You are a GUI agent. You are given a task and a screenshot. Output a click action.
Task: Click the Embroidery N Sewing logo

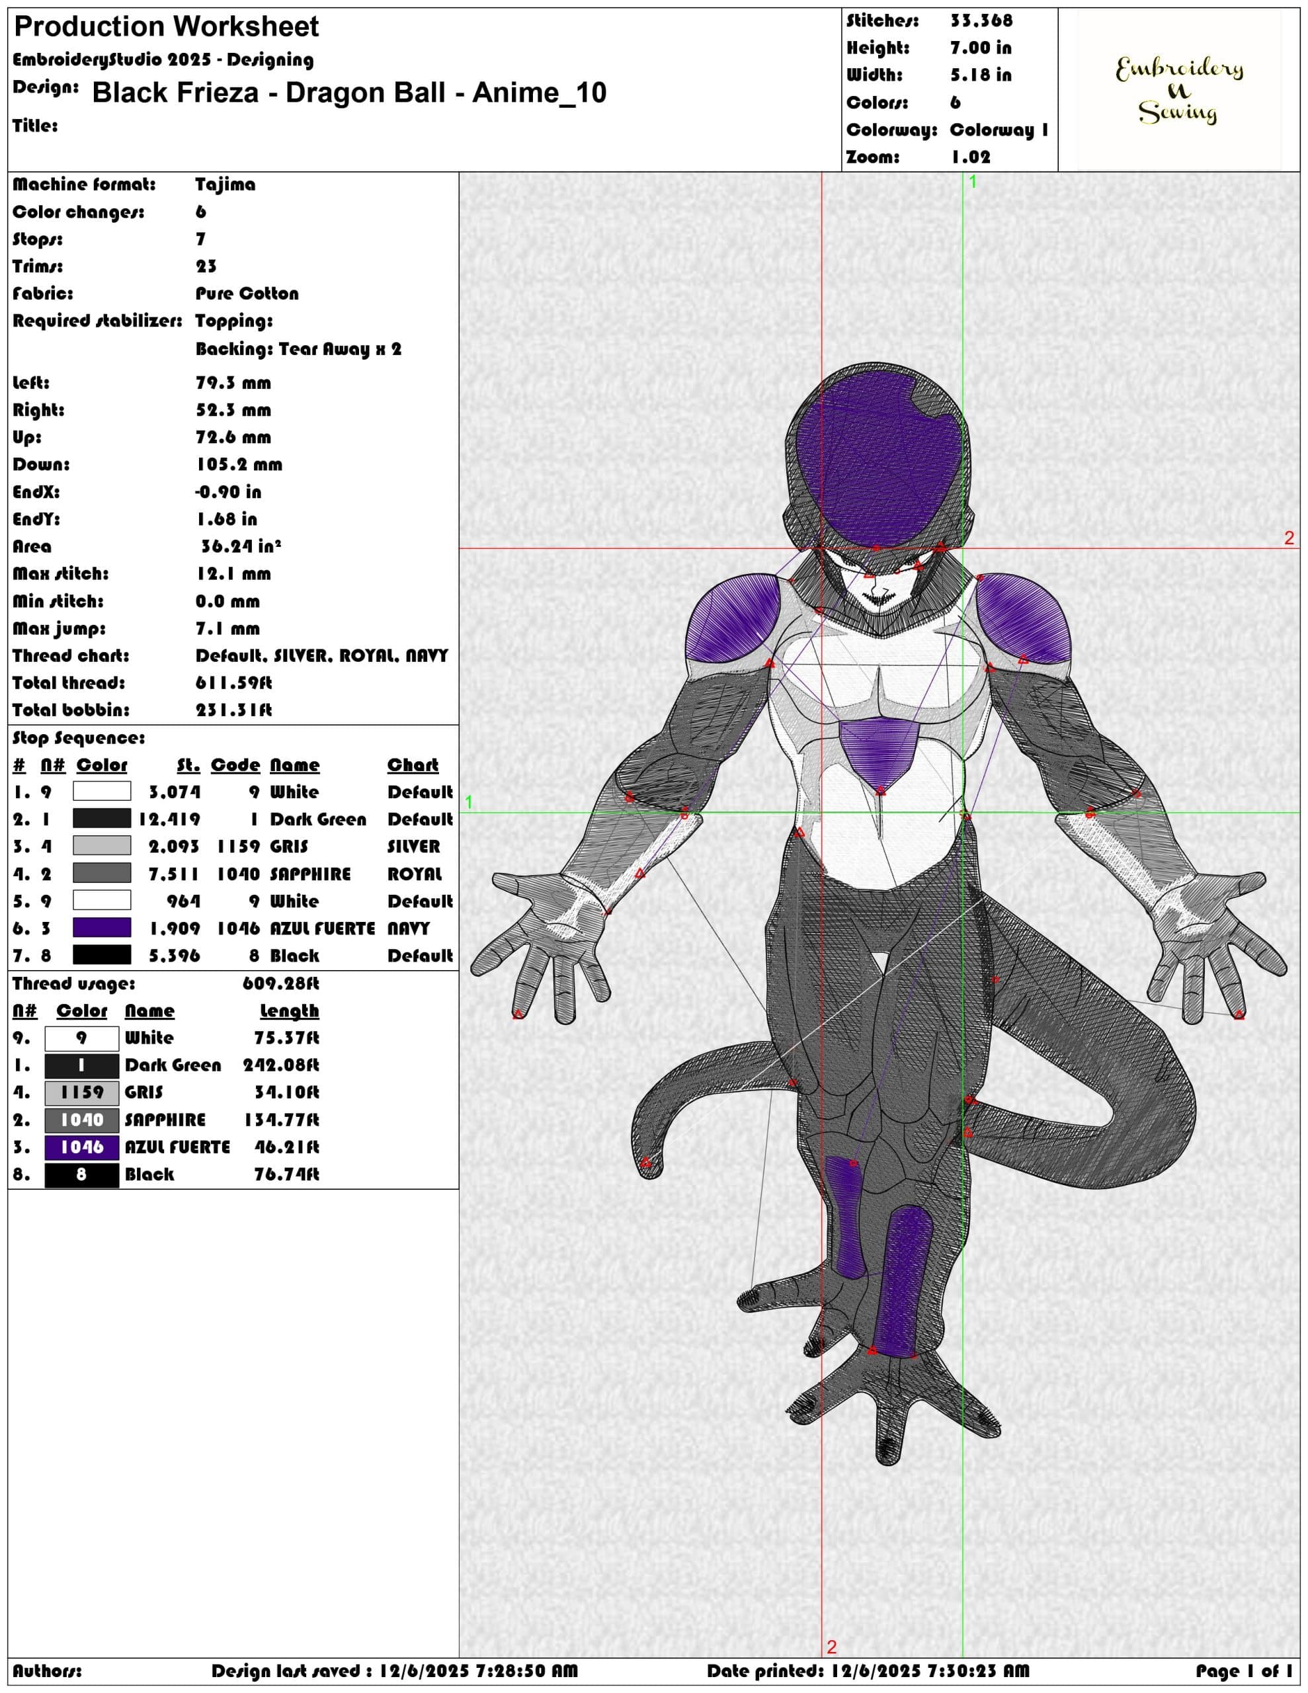tap(1178, 90)
